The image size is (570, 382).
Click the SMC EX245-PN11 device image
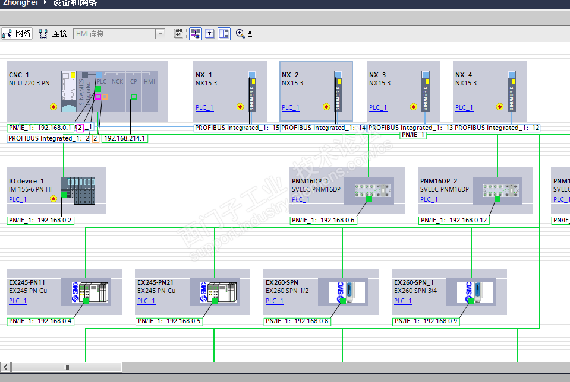90,292
